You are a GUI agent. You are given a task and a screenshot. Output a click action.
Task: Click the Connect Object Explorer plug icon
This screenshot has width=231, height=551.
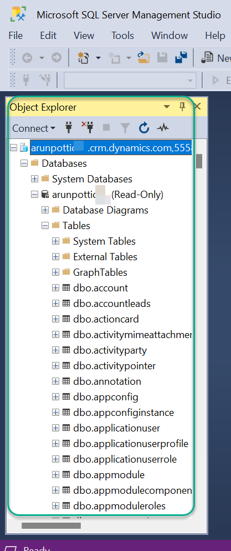(x=69, y=128)
